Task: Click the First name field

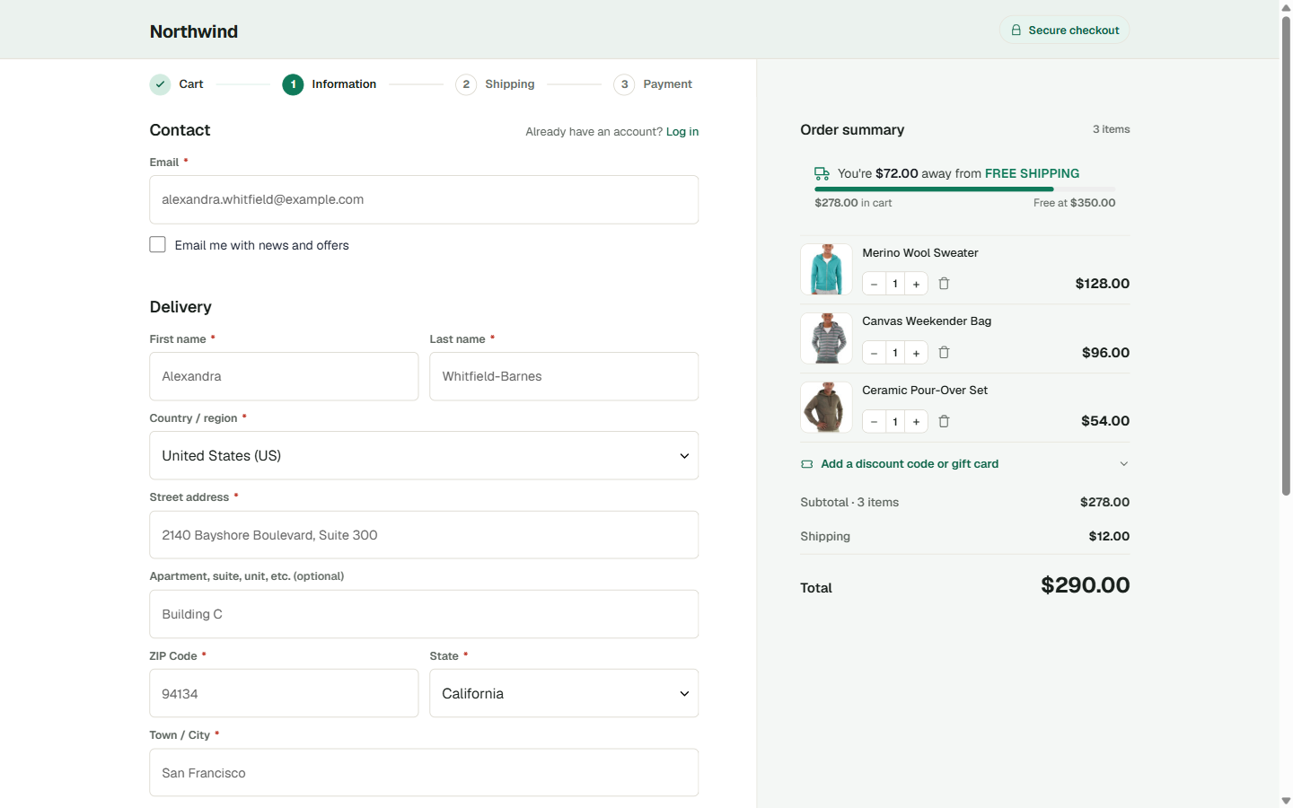Action: (284, 376)
